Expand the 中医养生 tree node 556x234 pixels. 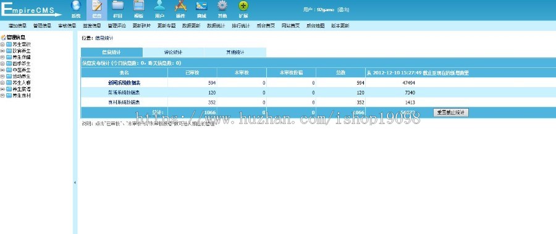(2, 70)
